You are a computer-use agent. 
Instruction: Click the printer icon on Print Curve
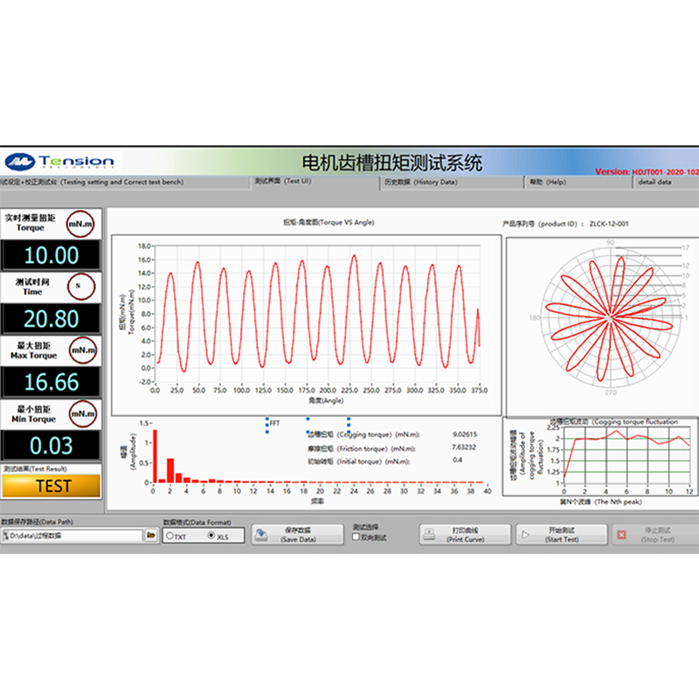click(429, 534)
